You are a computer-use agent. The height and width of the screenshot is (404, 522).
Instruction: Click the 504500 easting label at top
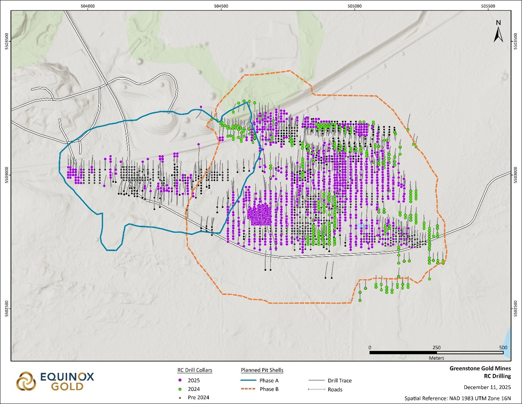(x=221, y=6)
